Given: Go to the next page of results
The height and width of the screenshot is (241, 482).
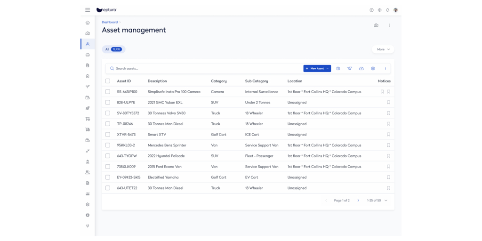Looking at the screenshot, I should 358,201.
